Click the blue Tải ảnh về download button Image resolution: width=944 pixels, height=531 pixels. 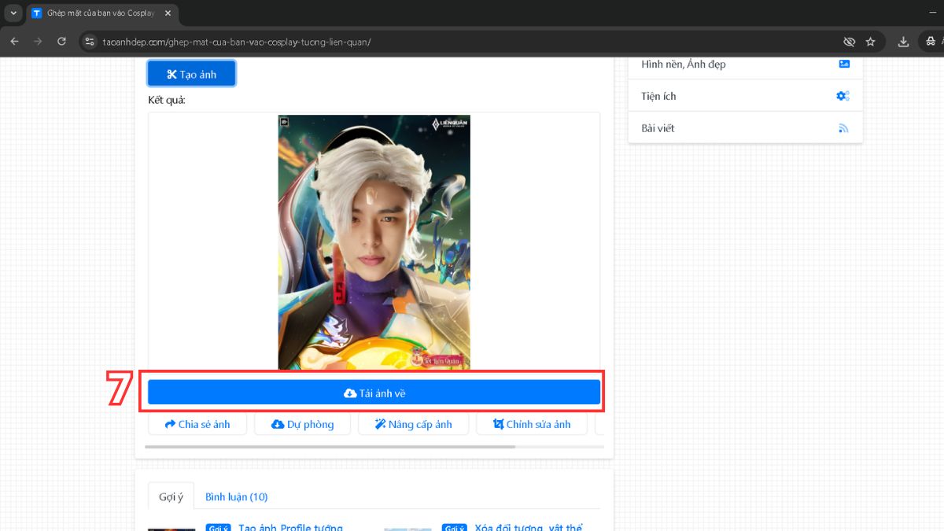(374, 393)
